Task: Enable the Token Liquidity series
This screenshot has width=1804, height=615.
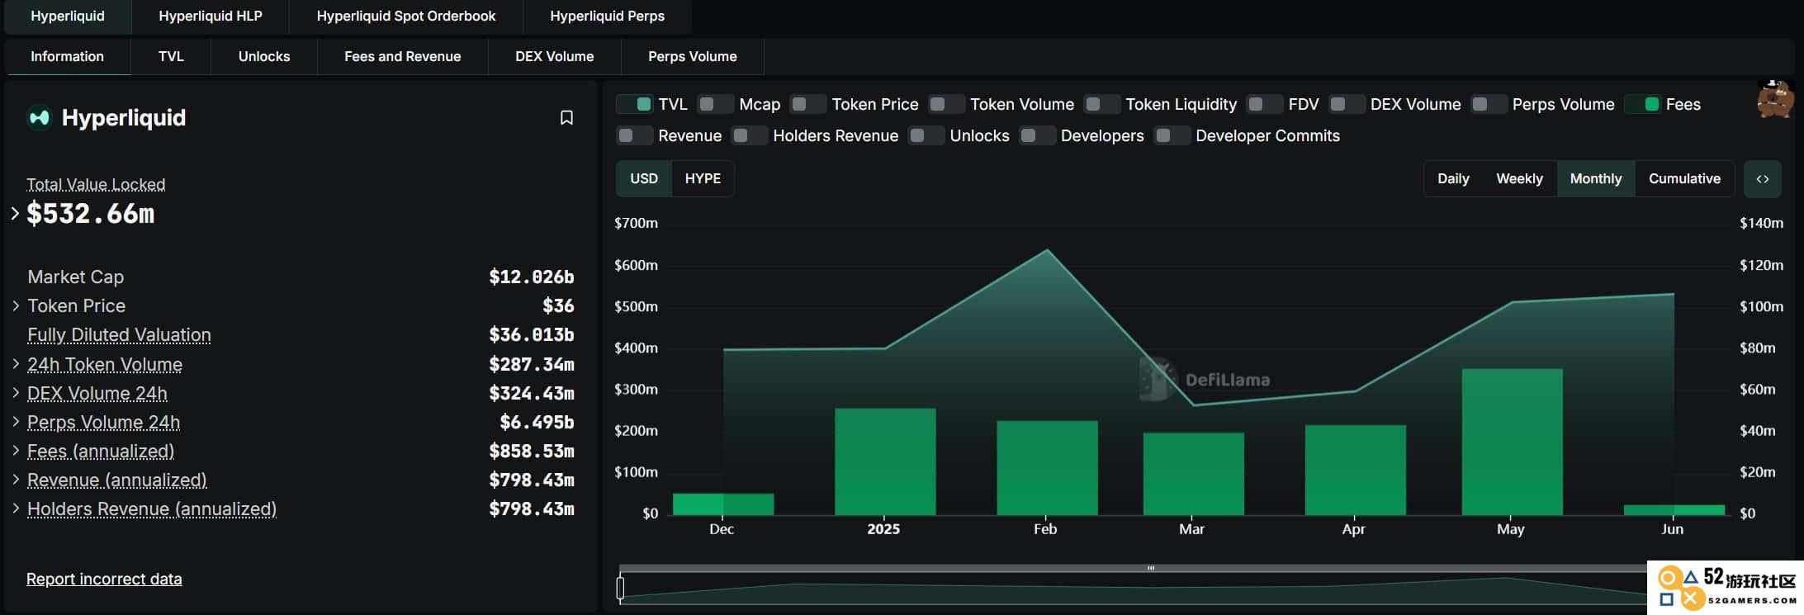Action: coord(1101,104)
